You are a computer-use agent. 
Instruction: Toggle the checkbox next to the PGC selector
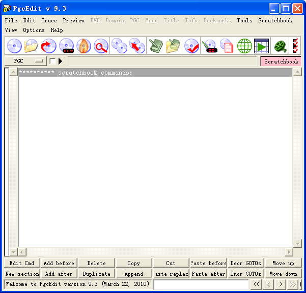pos(52,61)
